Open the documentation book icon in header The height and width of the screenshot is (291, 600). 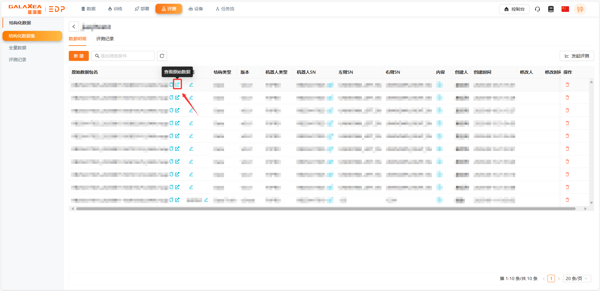[x=551, y=9]
